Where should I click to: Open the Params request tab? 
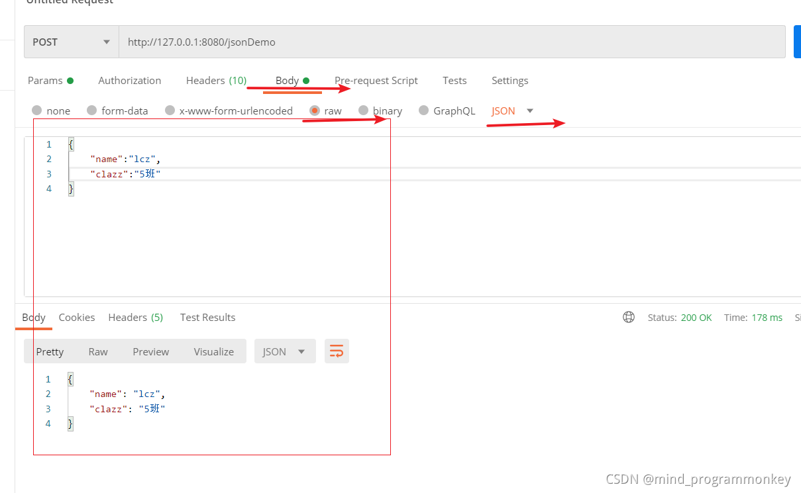[51, 81]
